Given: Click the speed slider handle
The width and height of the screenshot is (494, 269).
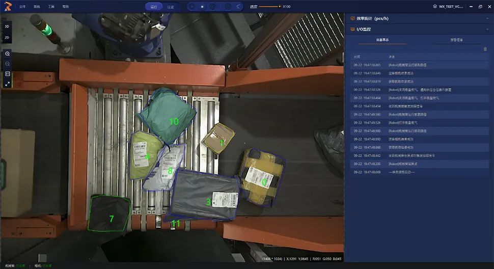Looking at the screenshot, I should pos(279,7).
